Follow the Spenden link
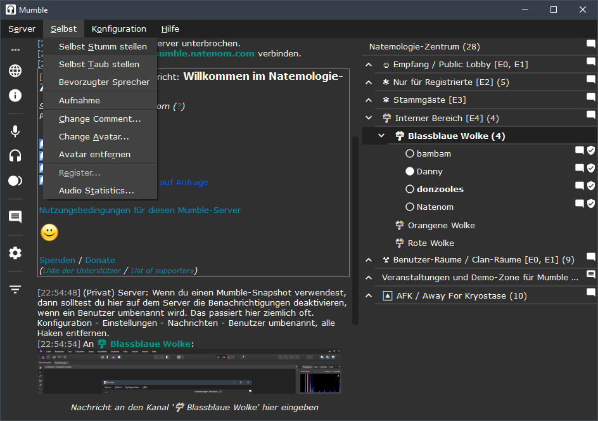 pyautogui.click(x=57, y=261)
